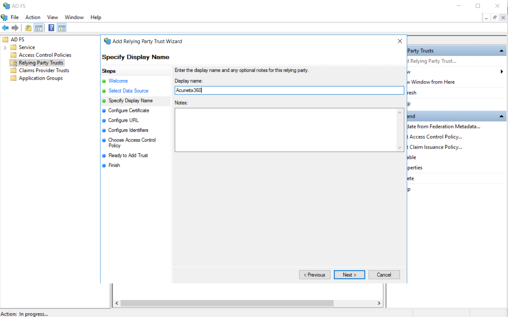Click the Properties action
508x317 pixels.
[x=415, y=168]
